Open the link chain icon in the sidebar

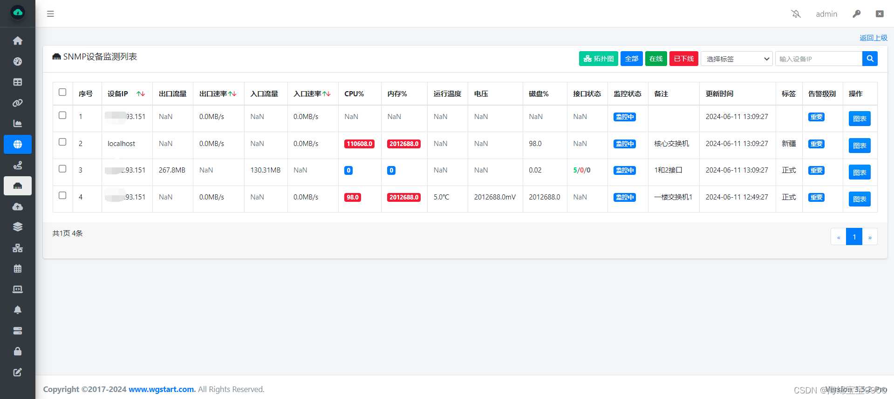(x=18, y=103)
